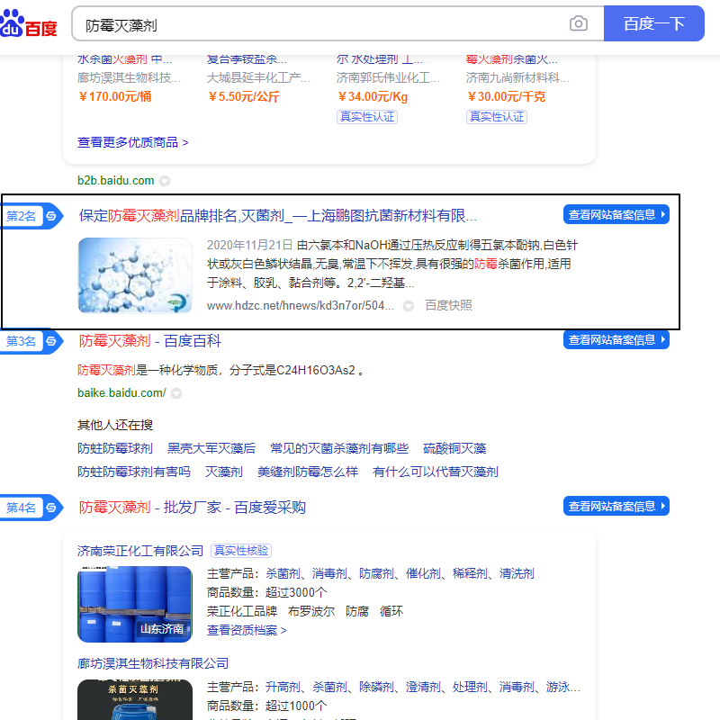Search related term 灭藻剂
This screenshot has height=720, width=720.
(223, 472)
